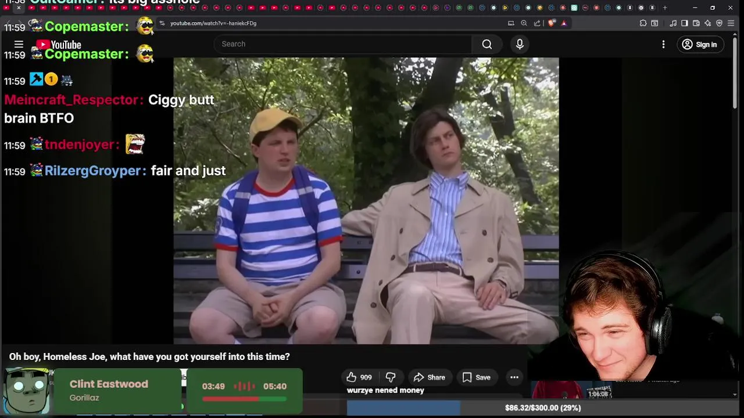This screenshot has height=418, width=744.
Task: Go to the YouTube home logo
Action: pyautogui.click(x=58, y=45)
